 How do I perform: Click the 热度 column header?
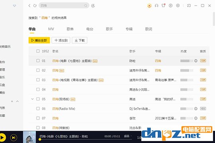184,51
